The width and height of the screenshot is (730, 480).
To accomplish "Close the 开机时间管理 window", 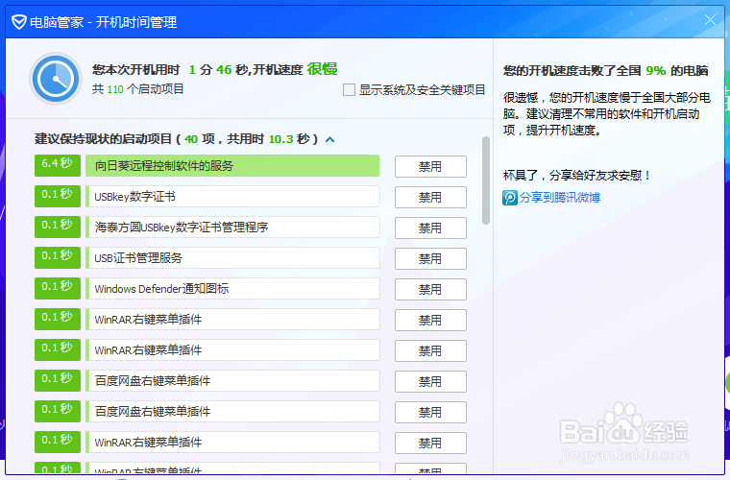I will pyautogui.click(x=710, y=19).
